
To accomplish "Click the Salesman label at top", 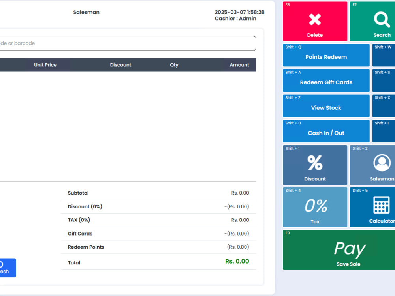I will coord(86,12).
